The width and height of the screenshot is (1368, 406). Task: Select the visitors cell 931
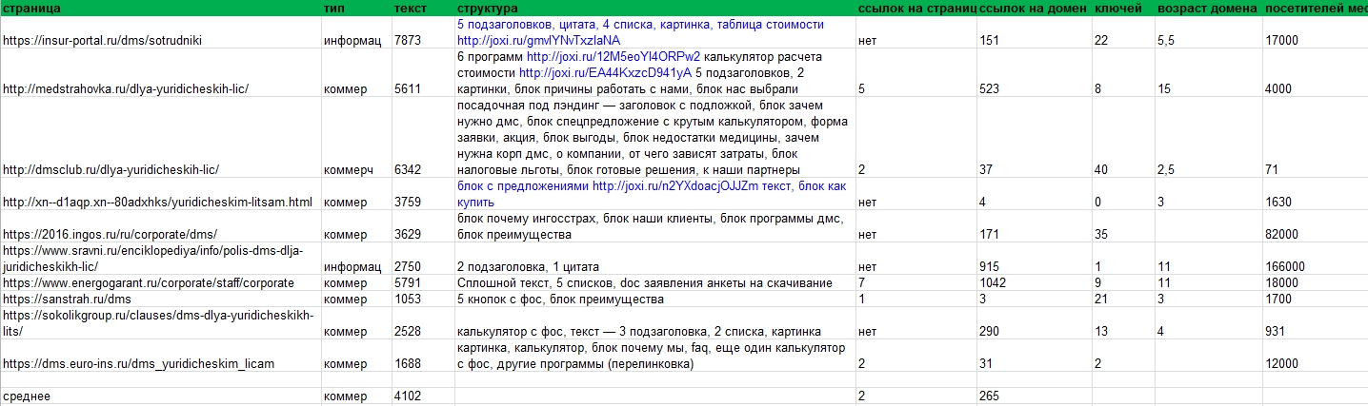[1315, 323]
